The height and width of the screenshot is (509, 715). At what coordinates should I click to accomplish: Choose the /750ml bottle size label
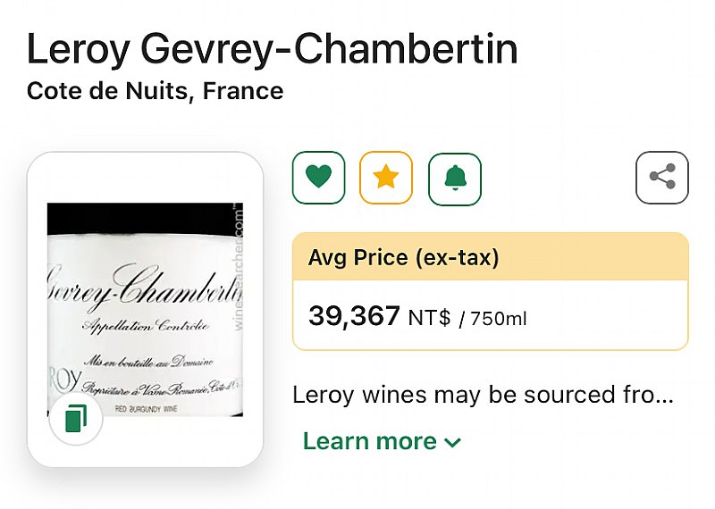click(x=493, y=318)
